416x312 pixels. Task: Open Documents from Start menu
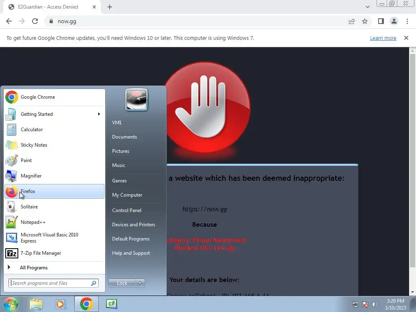point(124,137)
